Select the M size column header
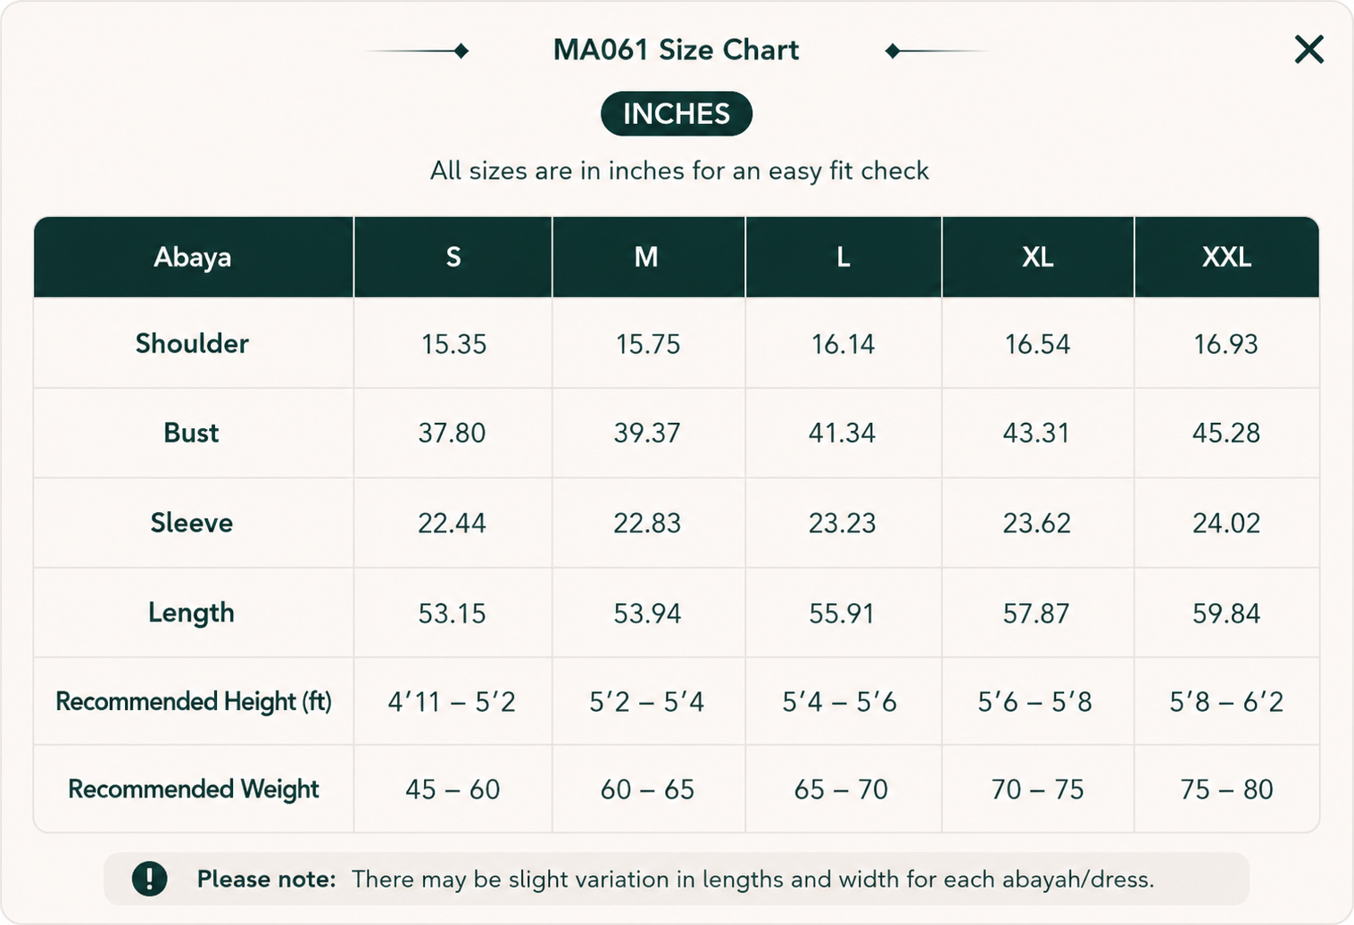1354x925 pixels. click(x=648, y=257)
